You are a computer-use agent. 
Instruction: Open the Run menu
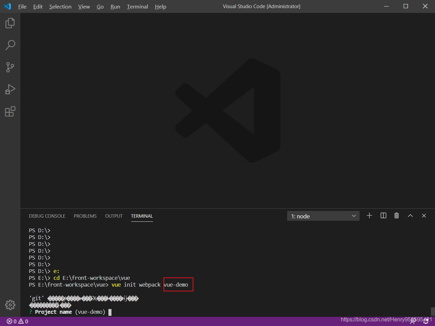[x=115, y=6]
